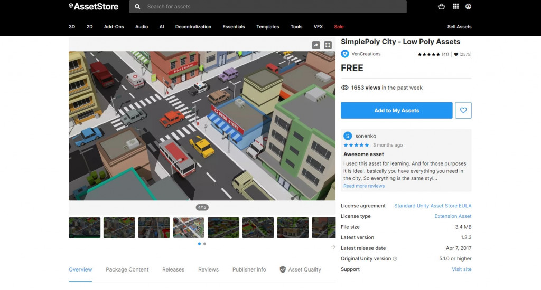Click the main city preview image
The image size is (541, 290).
[202, 125]
